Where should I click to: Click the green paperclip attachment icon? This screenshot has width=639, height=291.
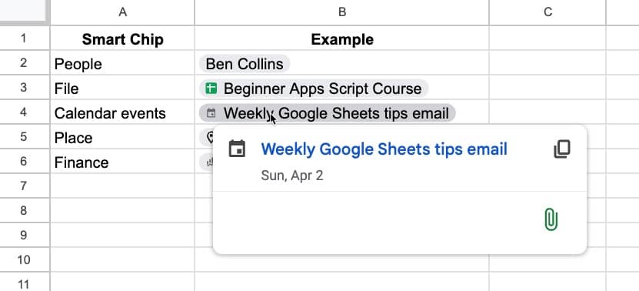click(x=551, y=219)
